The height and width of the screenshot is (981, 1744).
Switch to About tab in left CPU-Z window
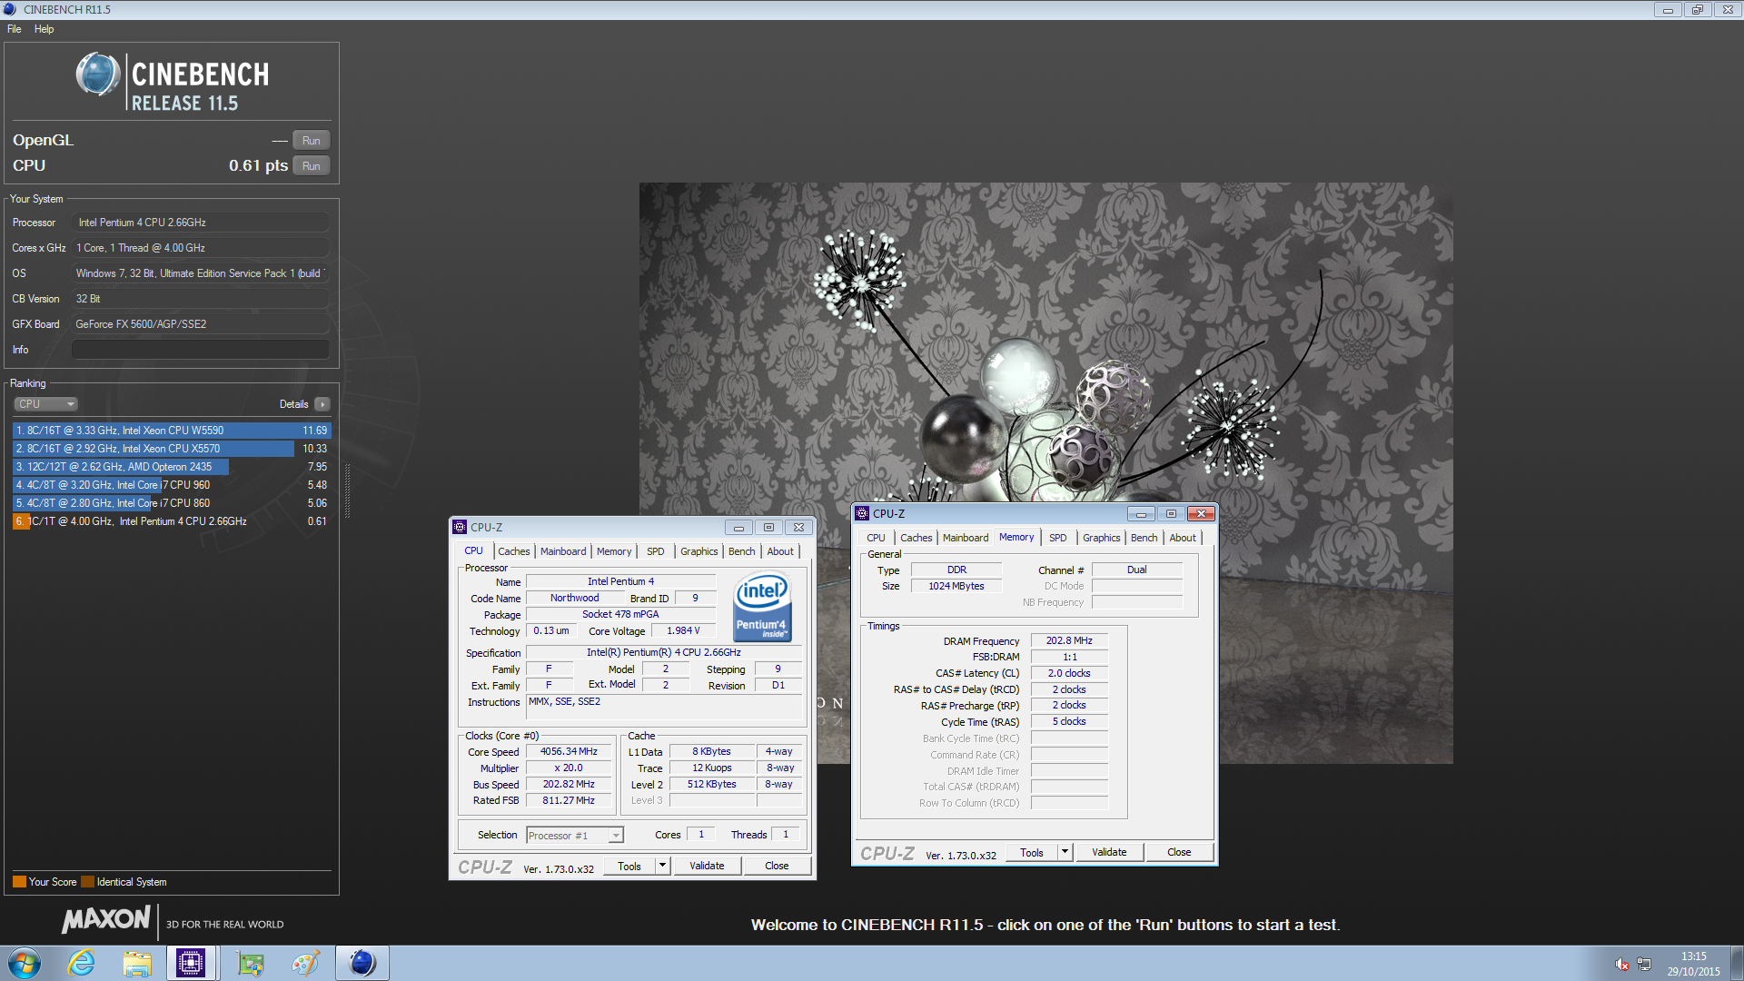coord(780,551)
